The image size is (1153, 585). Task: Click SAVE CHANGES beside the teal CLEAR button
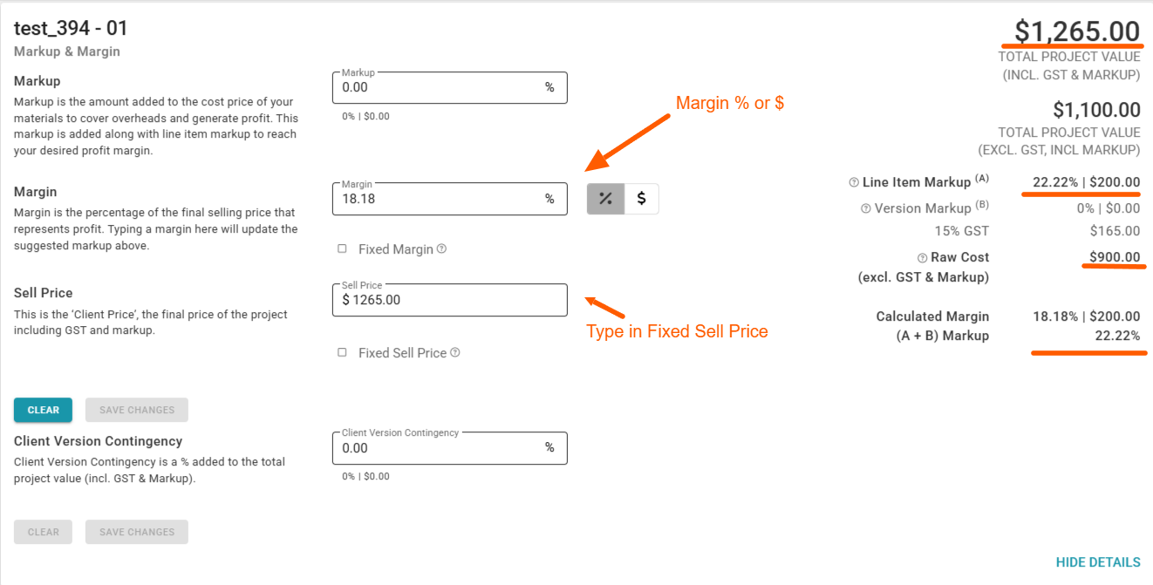tap(137, 410)
